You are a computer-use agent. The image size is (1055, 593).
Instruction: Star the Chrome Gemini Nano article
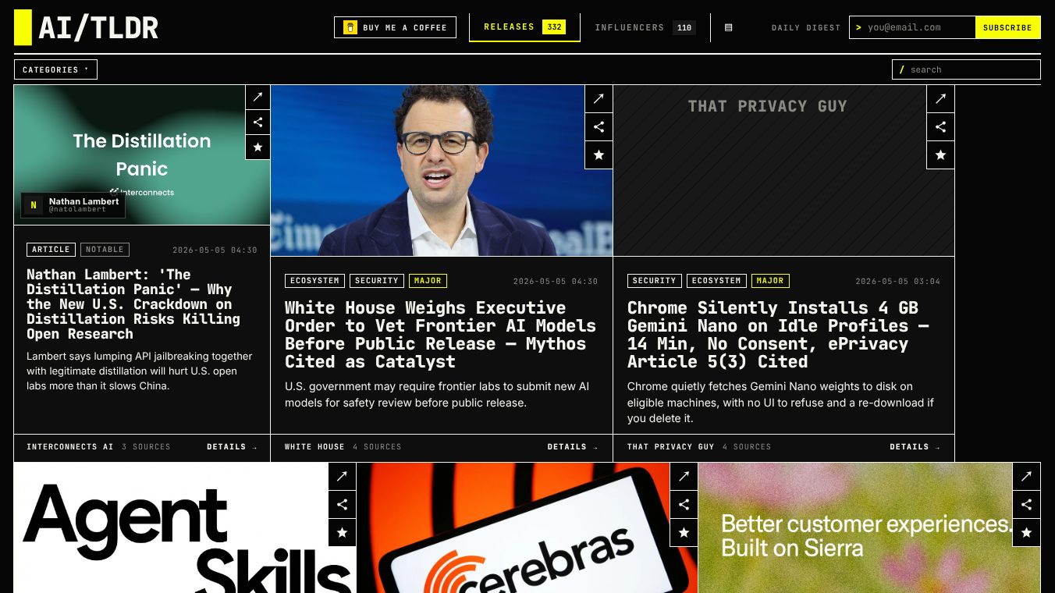tap(940, 154)
